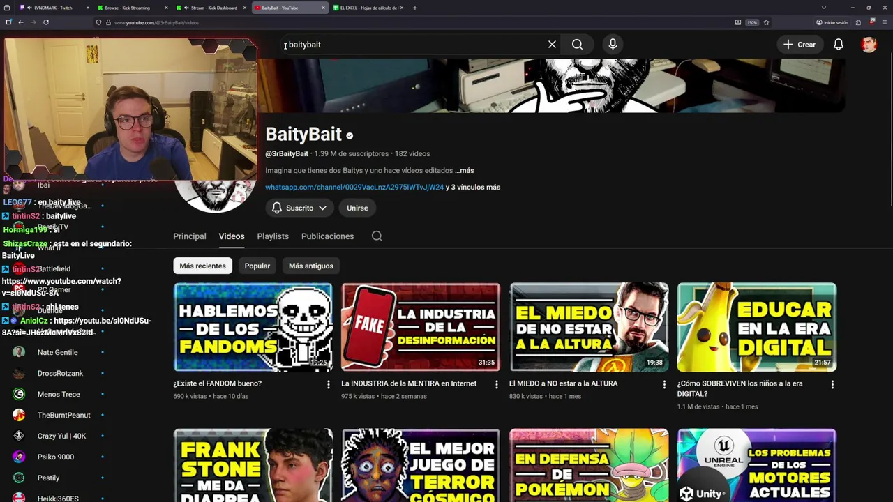The width and height of the screenshot is (893, 502).
Task: Open the Nate Gentile subscription
Action: 58,352
